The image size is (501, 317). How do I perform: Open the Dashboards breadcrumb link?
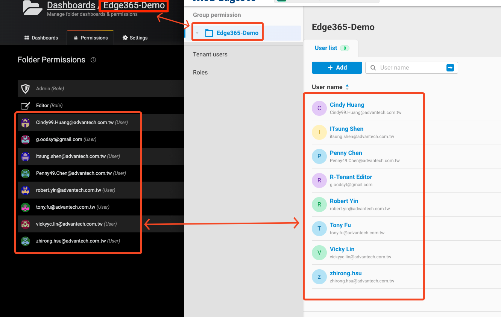coord(71,5)
